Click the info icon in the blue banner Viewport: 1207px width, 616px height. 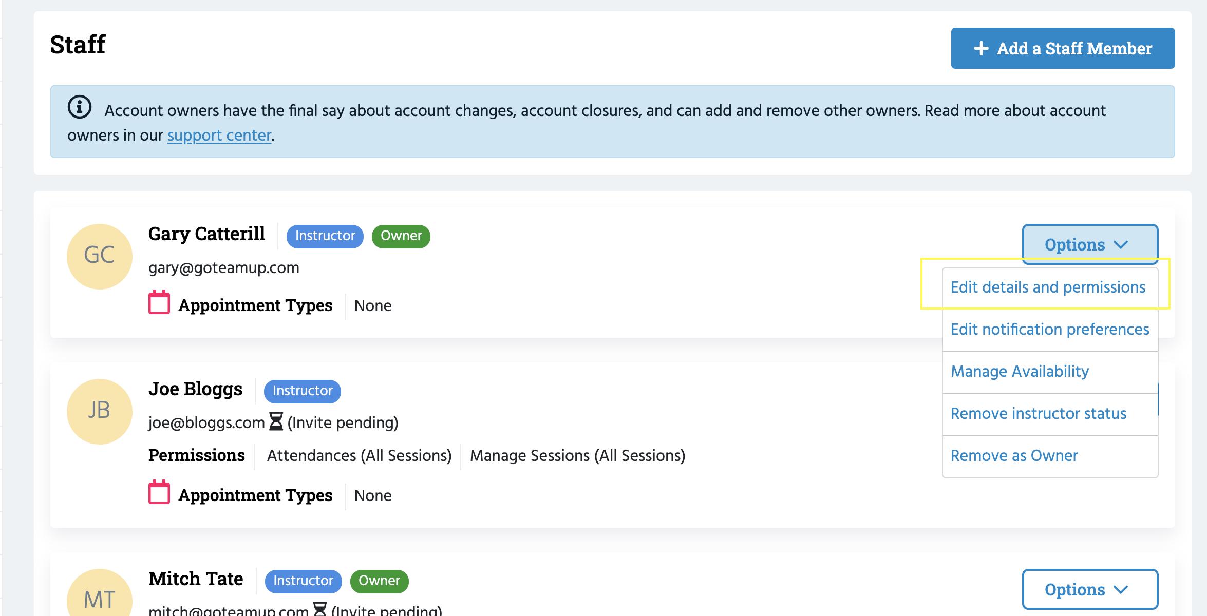pos(80,107)
